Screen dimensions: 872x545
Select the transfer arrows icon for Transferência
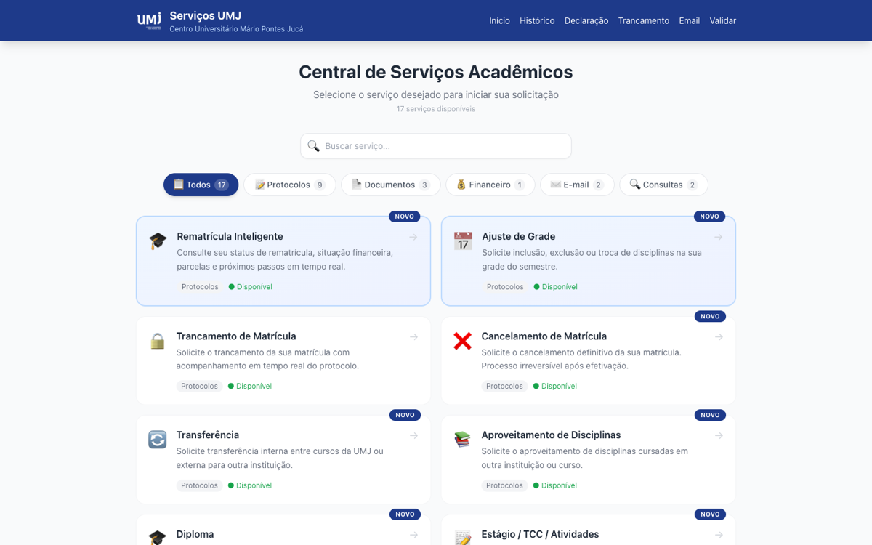click(x=158, y=439)
